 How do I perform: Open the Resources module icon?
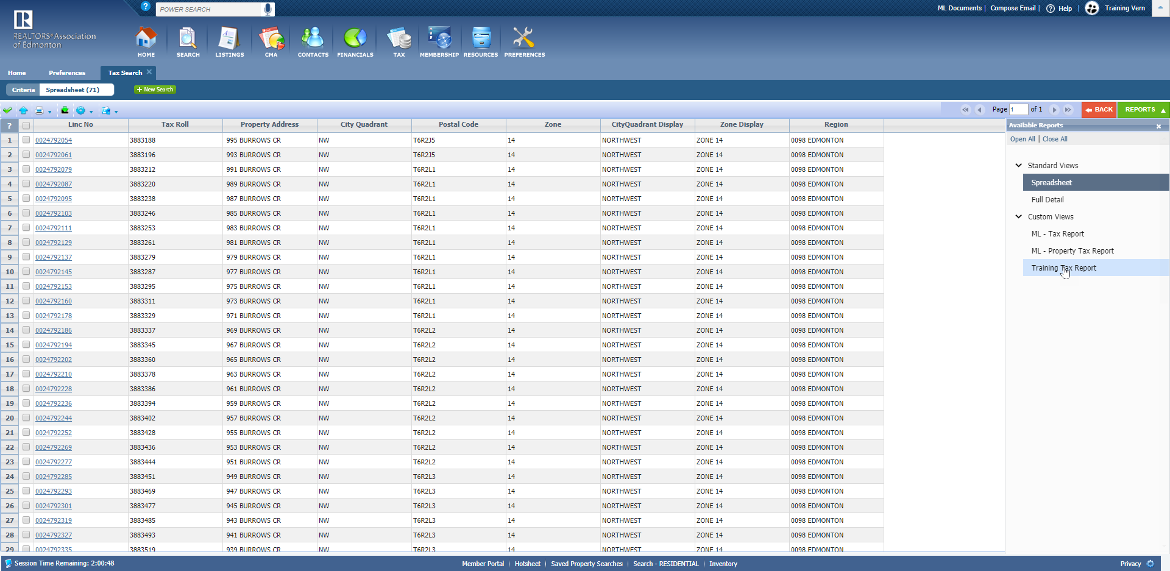click(x=481, y=38)
